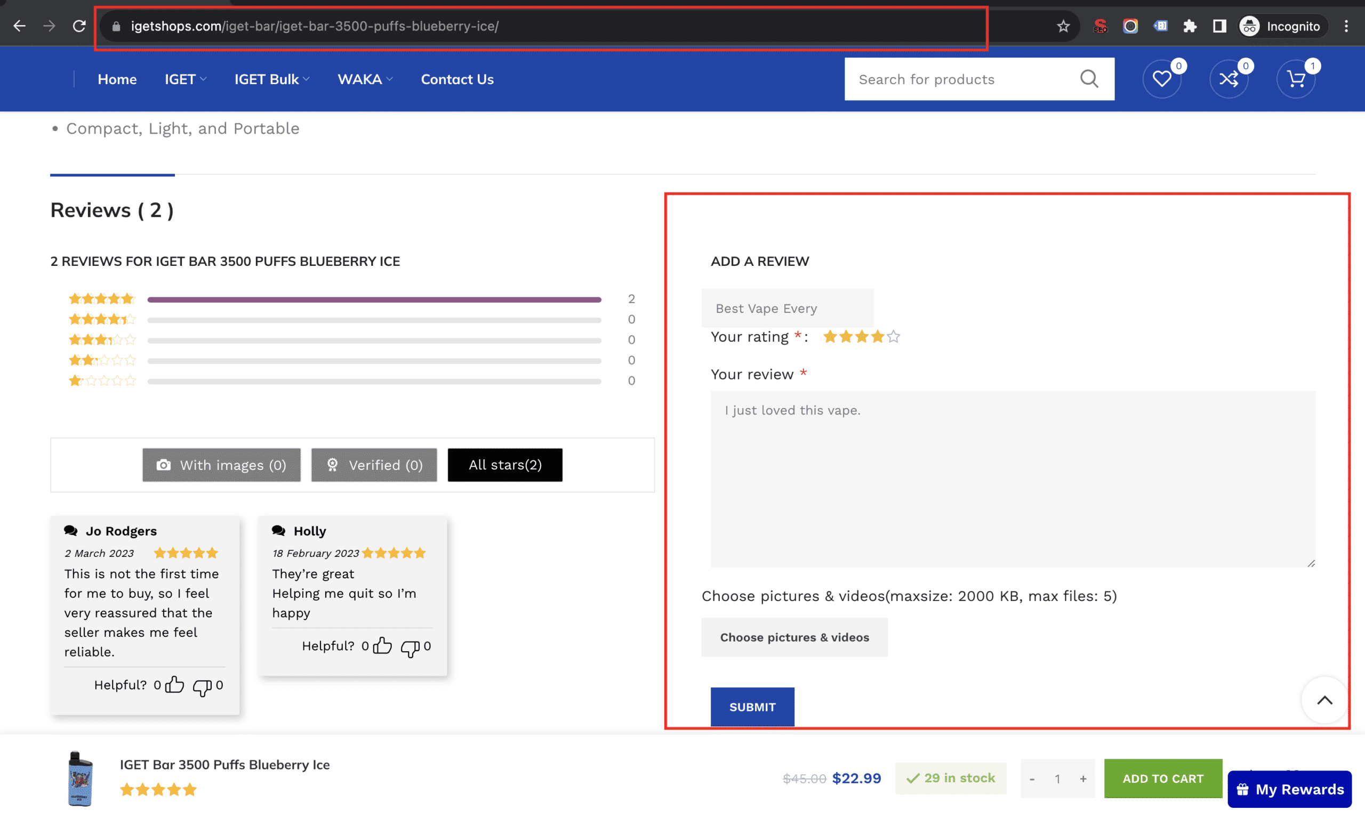This screenshot has height=819, width=1365.
Task: Click Add to Cart button
Action: pos(1163,778)
